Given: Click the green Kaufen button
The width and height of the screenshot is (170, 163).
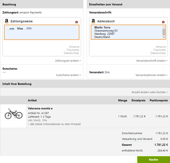Looking at the screenshot, I should pos(153,160).
